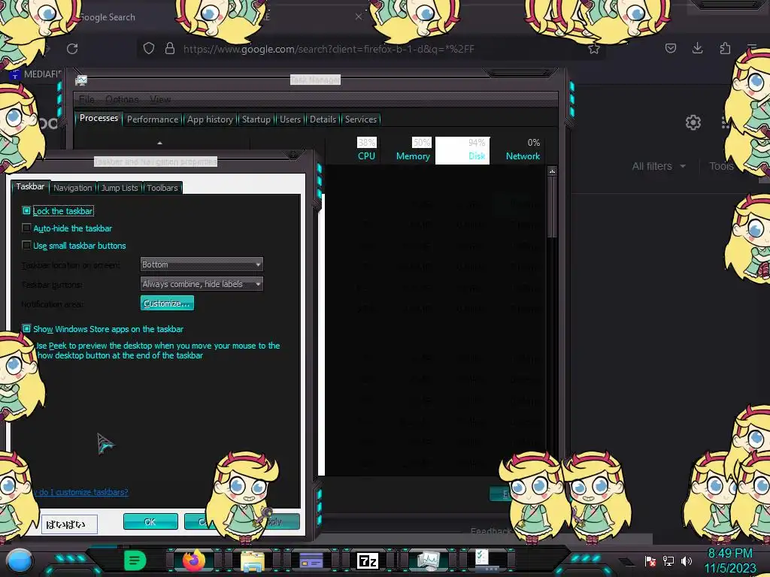Open the Users tab
Screen dimensions: 770x577
290,119
